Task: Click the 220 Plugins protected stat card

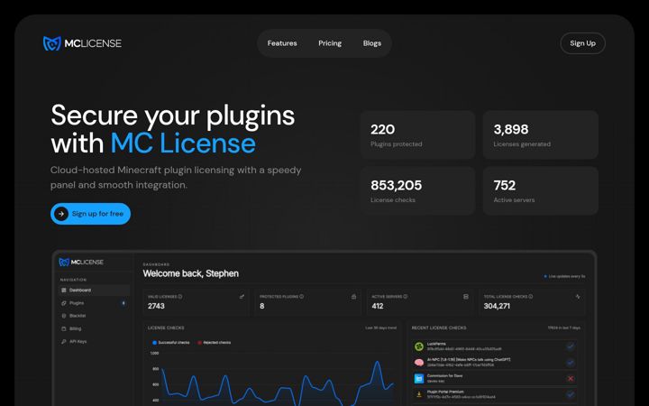Action: 417,134
